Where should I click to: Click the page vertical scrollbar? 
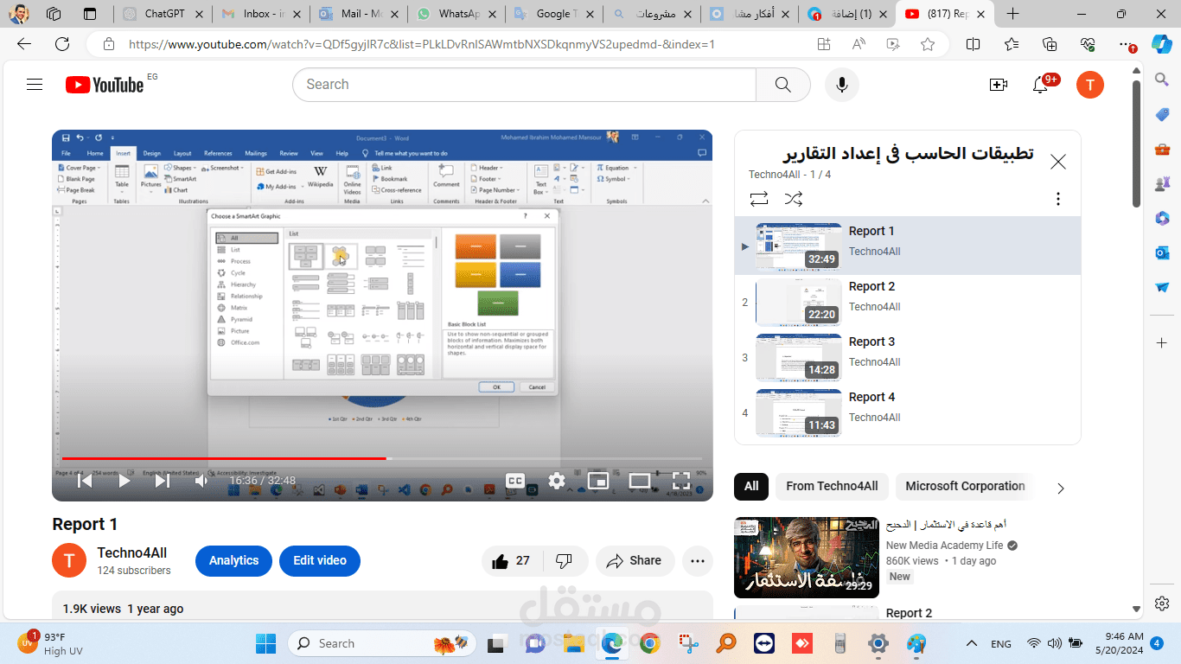tap(1137, 144)
